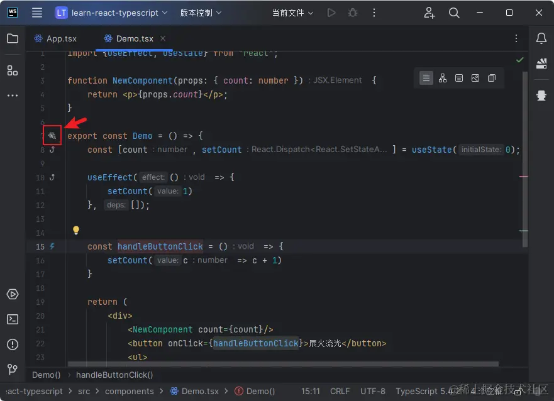Click the Run play button in the title bar
554x401 pixels.
(331, 13)
